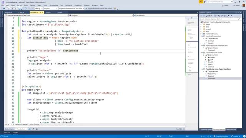Open the Analyze menu
The width and height of the screenshot is (246, 138).
coord(87,5)
